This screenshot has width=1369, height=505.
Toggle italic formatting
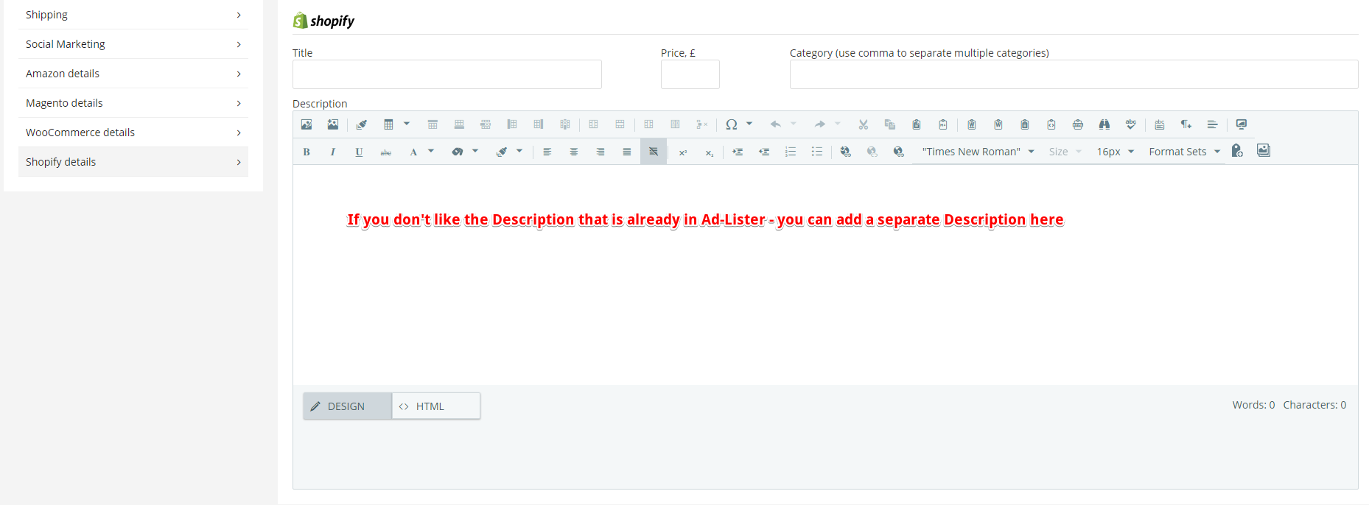pos(333,152)
